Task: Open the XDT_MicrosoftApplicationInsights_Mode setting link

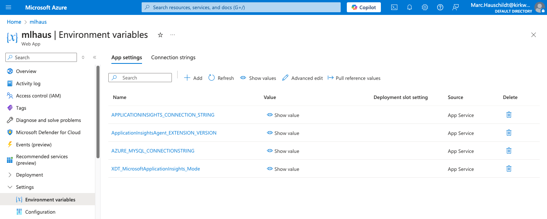Action: click(155, 169)
